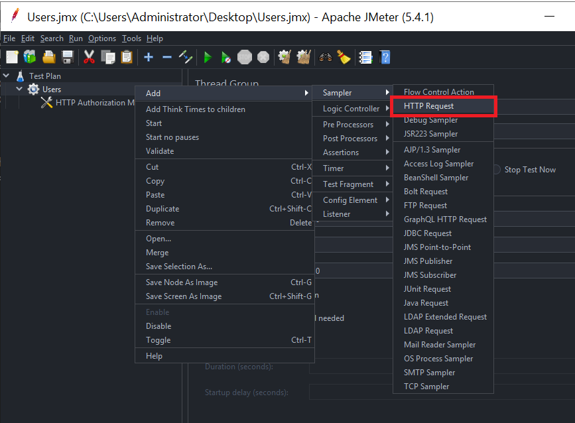Screen dimensions: 575x423
Task: Click the New test plan icon
Action: pos(12,57)
